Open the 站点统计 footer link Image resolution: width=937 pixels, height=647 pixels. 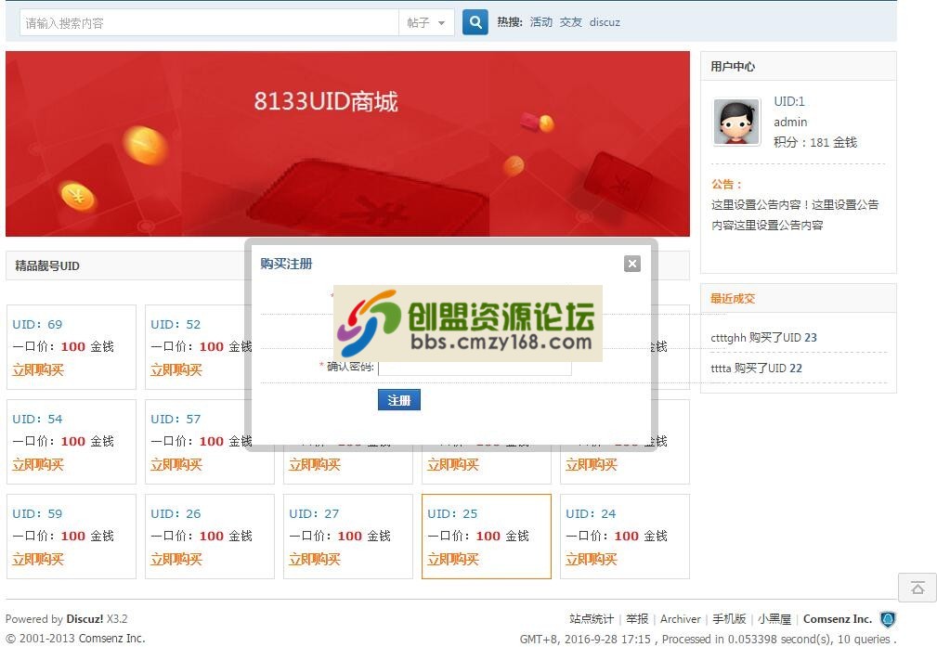pos(591,619)
